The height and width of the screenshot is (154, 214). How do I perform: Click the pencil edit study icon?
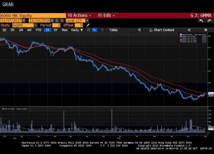click(x=88, y=25)
